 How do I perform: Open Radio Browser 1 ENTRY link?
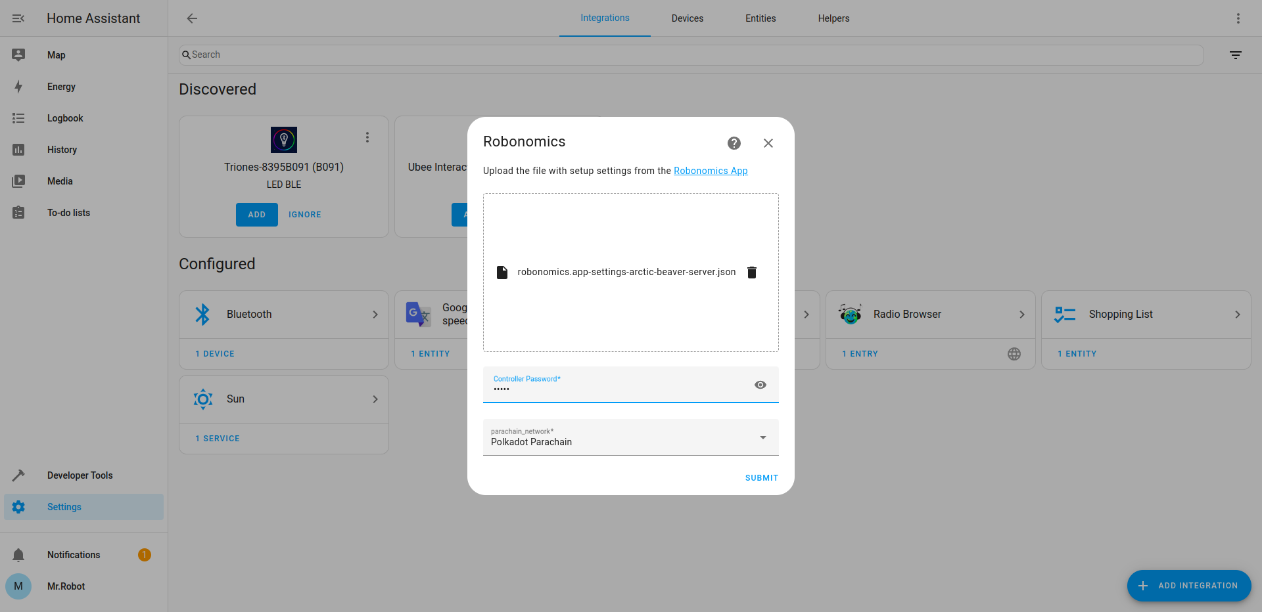click(x=860, y=354)
